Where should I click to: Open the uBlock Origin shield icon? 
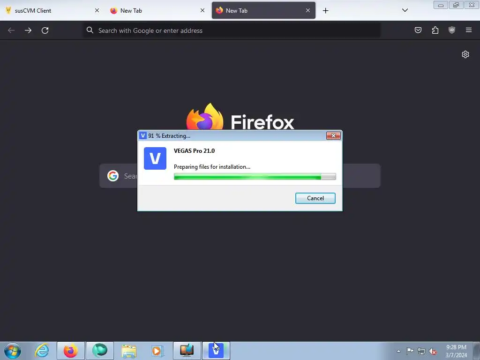pos(452,30)
